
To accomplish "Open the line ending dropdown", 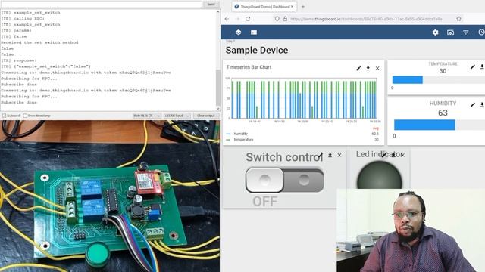I will point(146,116).
